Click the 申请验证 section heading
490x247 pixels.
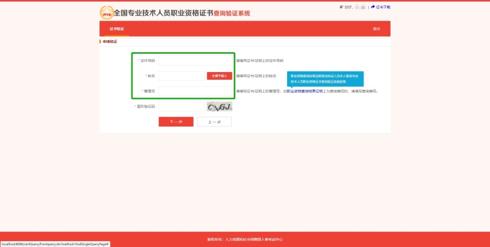coord(110,41)
